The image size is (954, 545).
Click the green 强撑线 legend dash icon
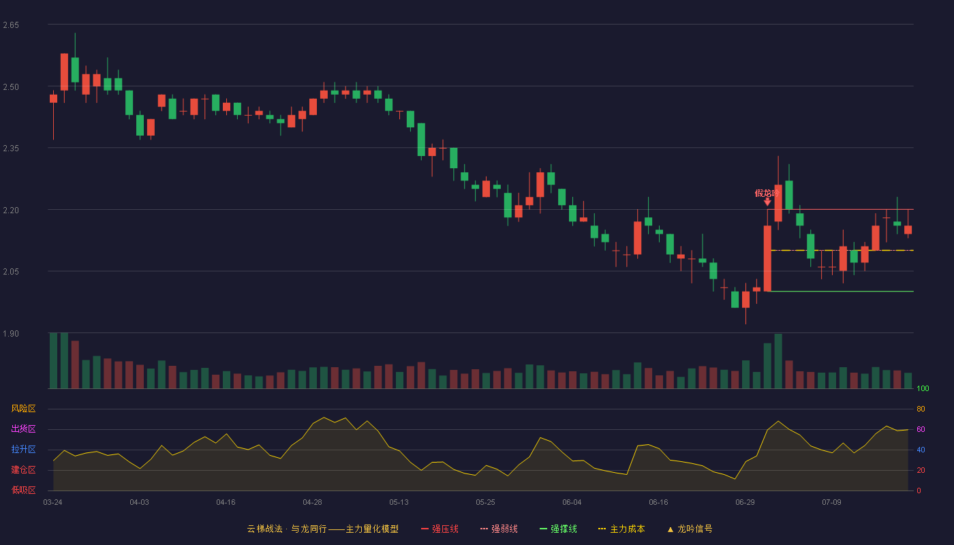click(x=543, y=529)
